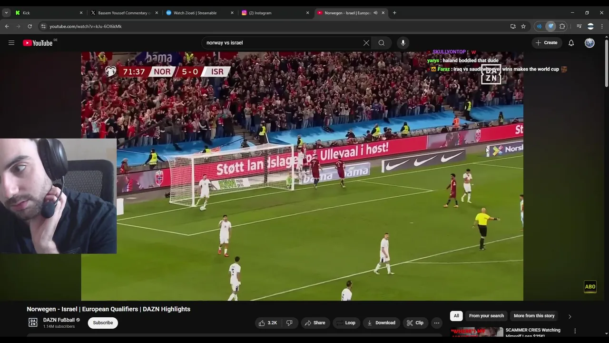
Task: Start voice search with the microphone icon
Action: click(403, 43)
